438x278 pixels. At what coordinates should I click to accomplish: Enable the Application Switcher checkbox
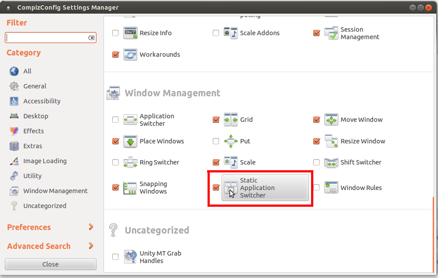115,120
